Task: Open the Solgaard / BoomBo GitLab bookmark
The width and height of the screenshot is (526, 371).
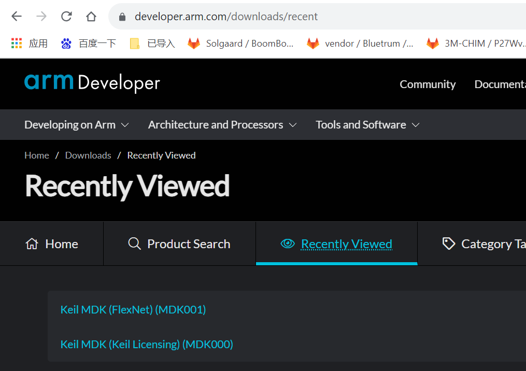Action: click(240, 44)
